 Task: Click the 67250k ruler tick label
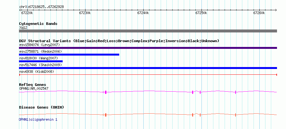tap(201, 13)
